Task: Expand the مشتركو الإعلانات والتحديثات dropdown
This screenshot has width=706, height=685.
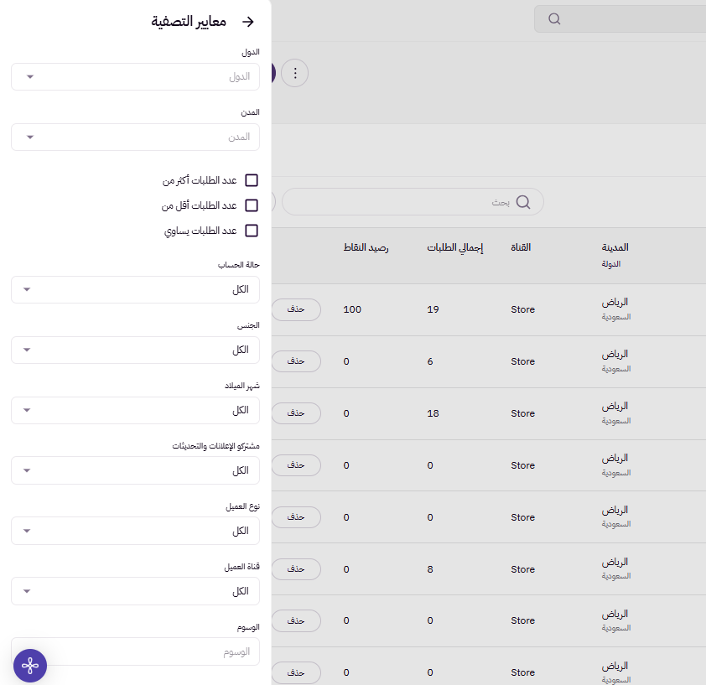Action: 135,470
